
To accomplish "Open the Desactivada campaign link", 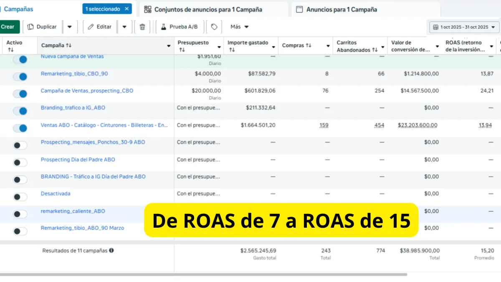I will [x=56, y=194].
